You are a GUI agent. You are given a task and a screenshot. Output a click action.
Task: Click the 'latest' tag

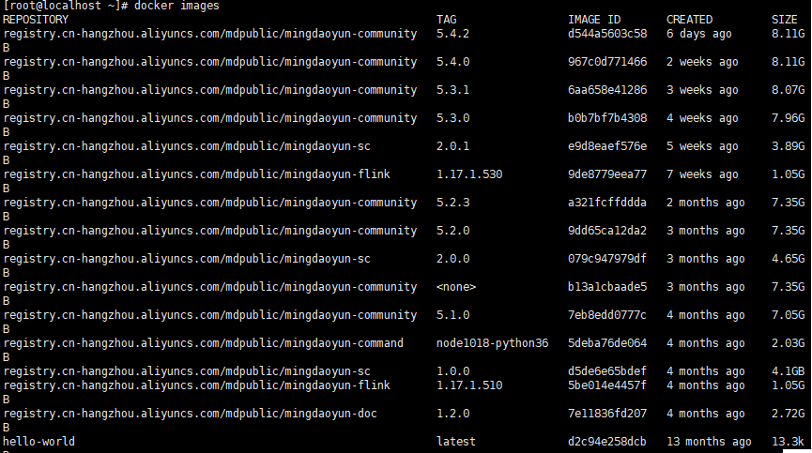click(x=455, y=442)
